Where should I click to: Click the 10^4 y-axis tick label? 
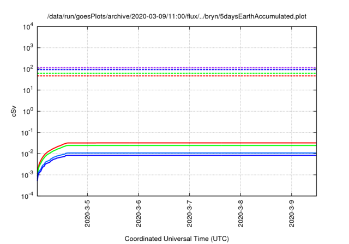[x=28, y=27]
